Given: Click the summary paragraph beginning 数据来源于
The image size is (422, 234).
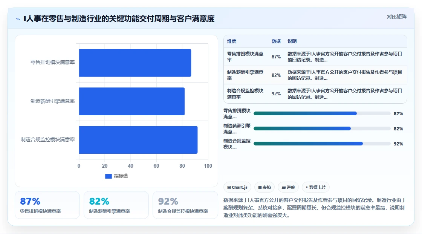Looking at the screenshot, I should pos(315,208).
